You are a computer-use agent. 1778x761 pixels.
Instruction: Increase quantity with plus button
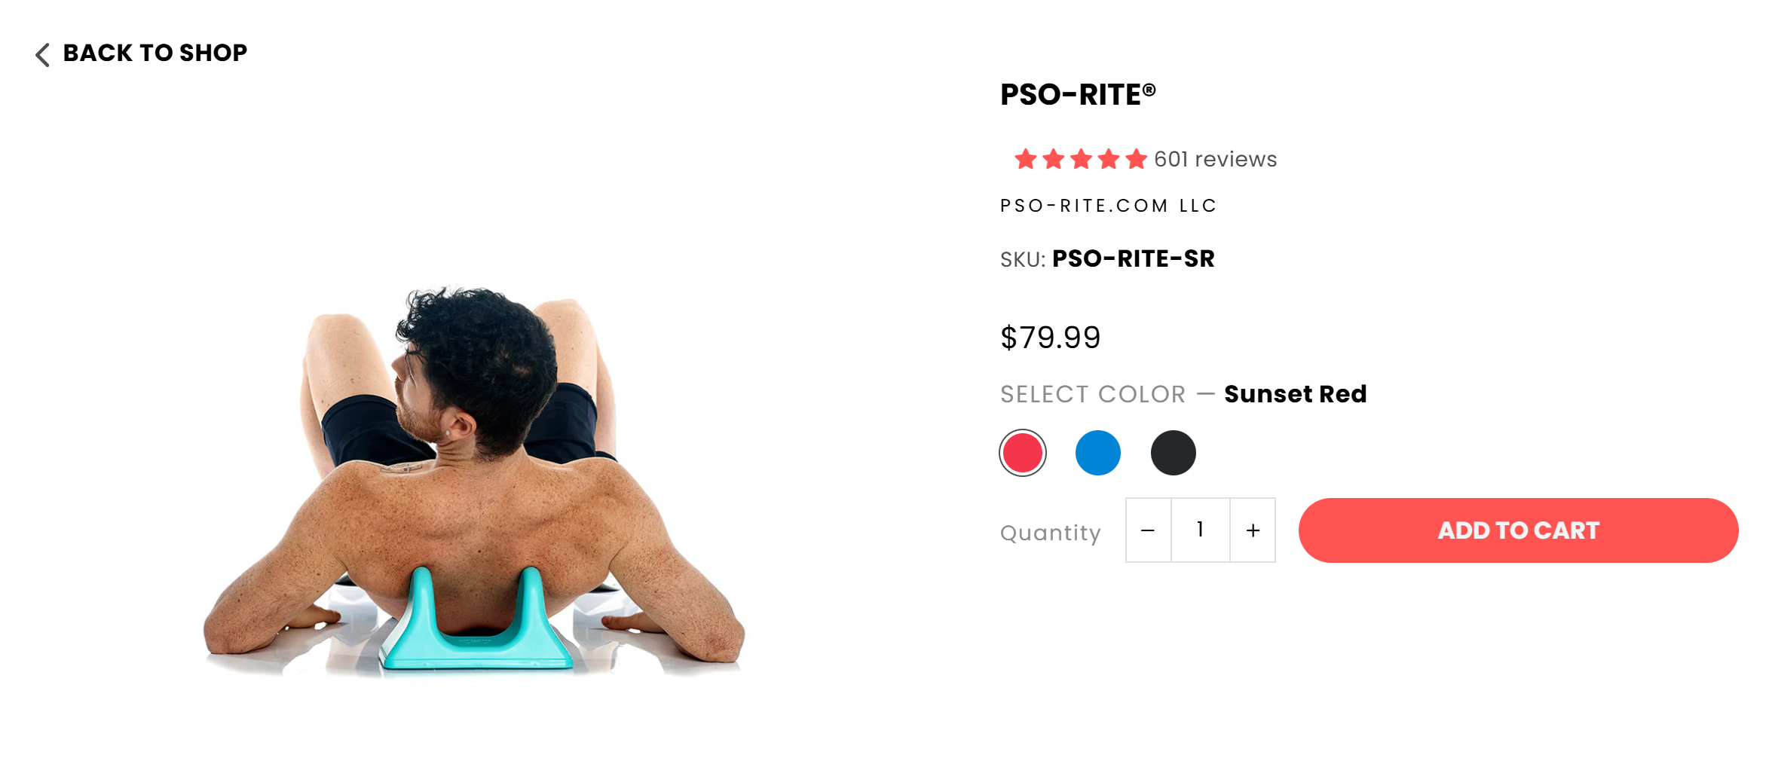1253,530
